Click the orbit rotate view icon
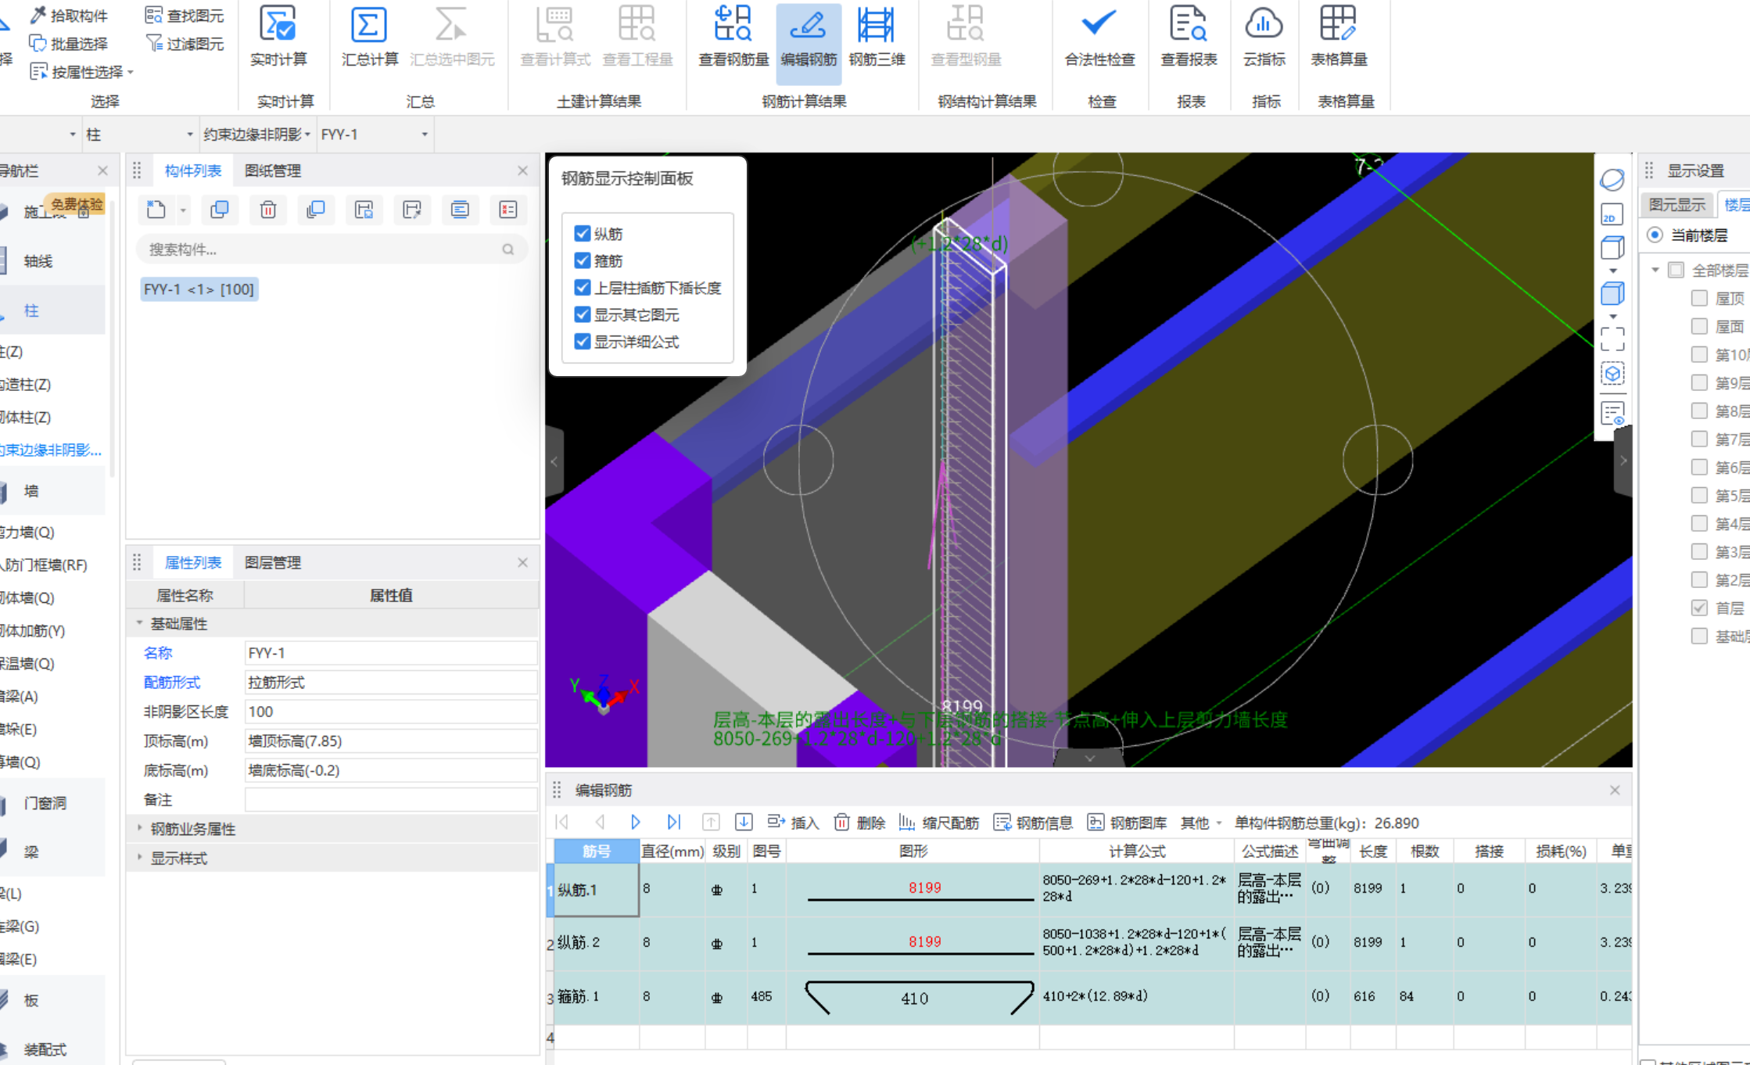The width and height of the screenshot is (1750, 1065). pos(1612,180)
